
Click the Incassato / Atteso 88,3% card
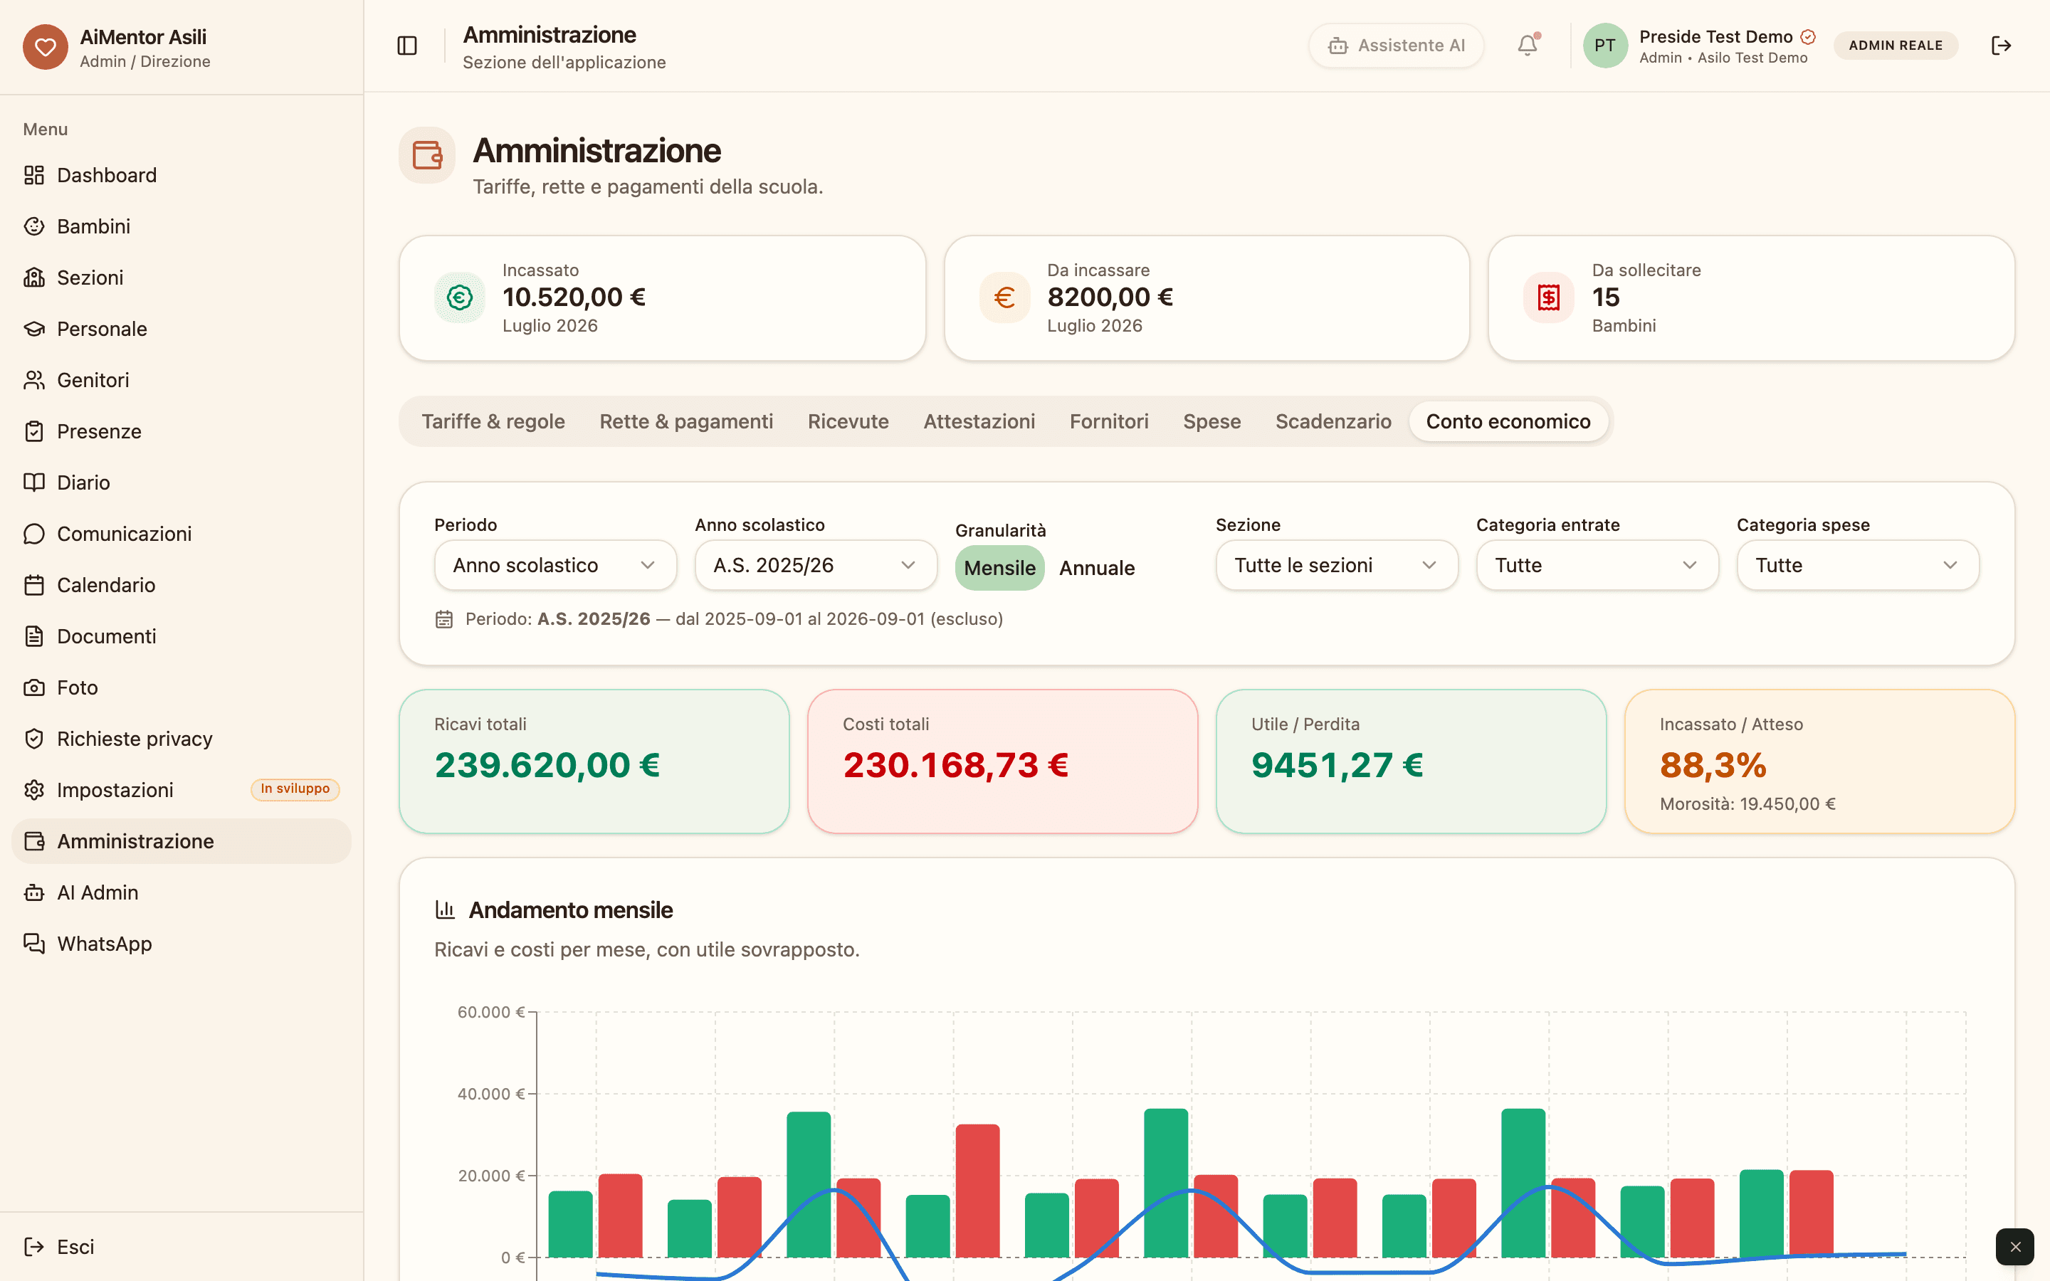[1819, 761]
